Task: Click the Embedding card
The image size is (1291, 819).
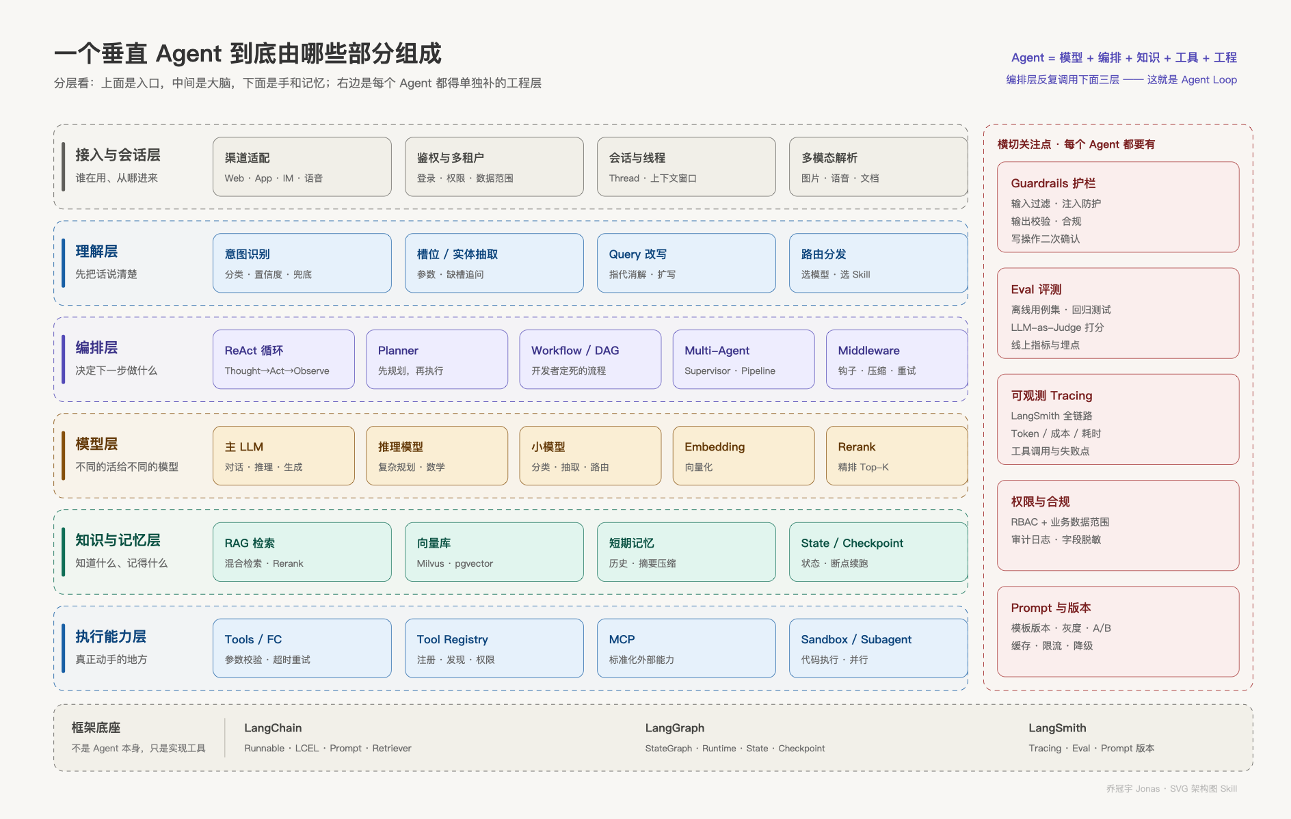Action: pos(744,456)
